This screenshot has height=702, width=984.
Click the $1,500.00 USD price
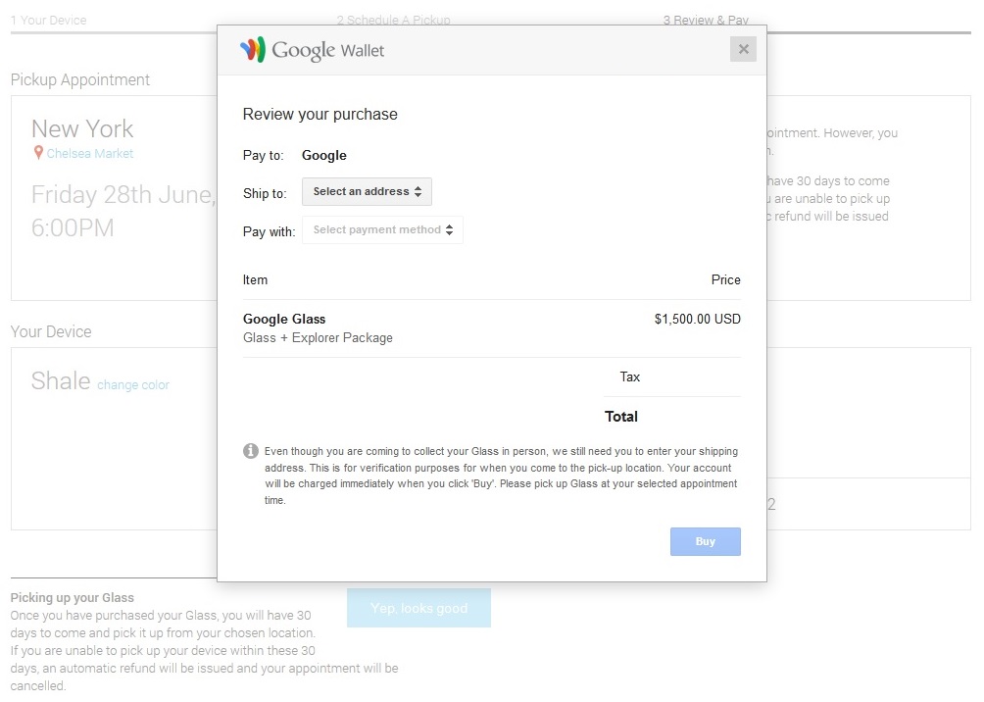pos(697,319)
